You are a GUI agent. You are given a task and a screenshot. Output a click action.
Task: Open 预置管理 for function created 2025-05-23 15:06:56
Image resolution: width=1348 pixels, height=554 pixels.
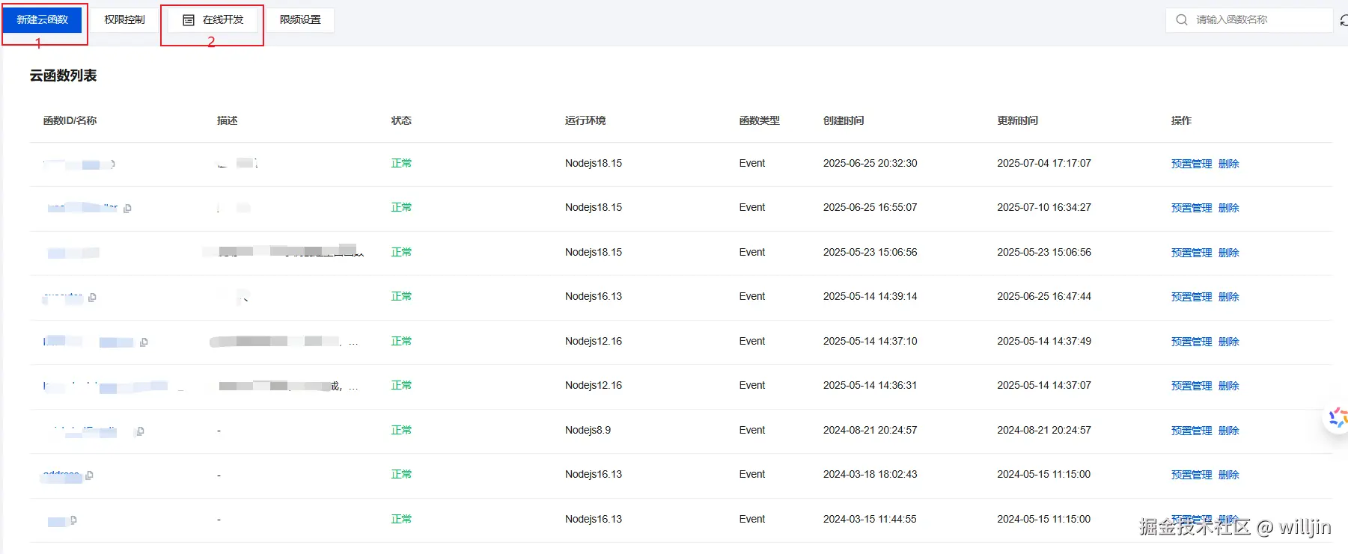1191,253
